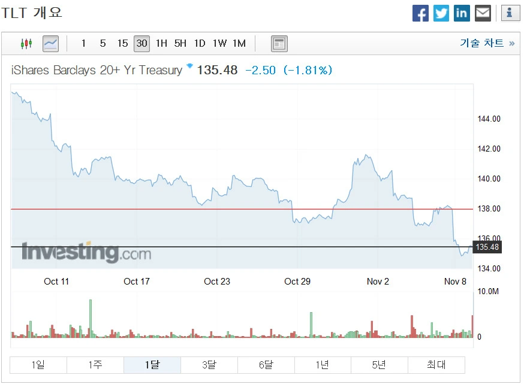Image resolution: width=530 pixels, height=390 pixels.
Task: Share chart on LinkedIn
Action: [x=462, y=14]
